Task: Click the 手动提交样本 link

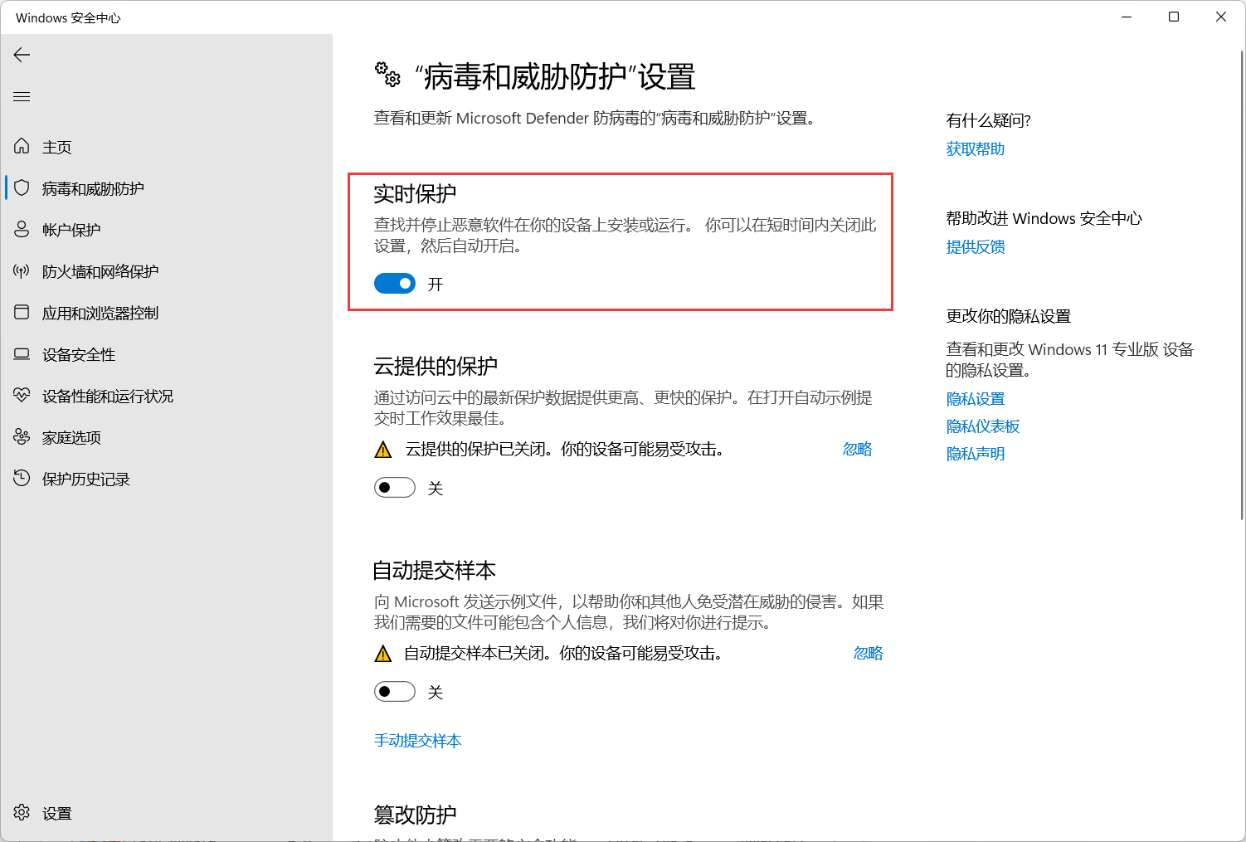Action: click(417, 740)
